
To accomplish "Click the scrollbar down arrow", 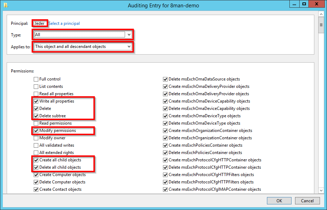I will click(321, 190).
